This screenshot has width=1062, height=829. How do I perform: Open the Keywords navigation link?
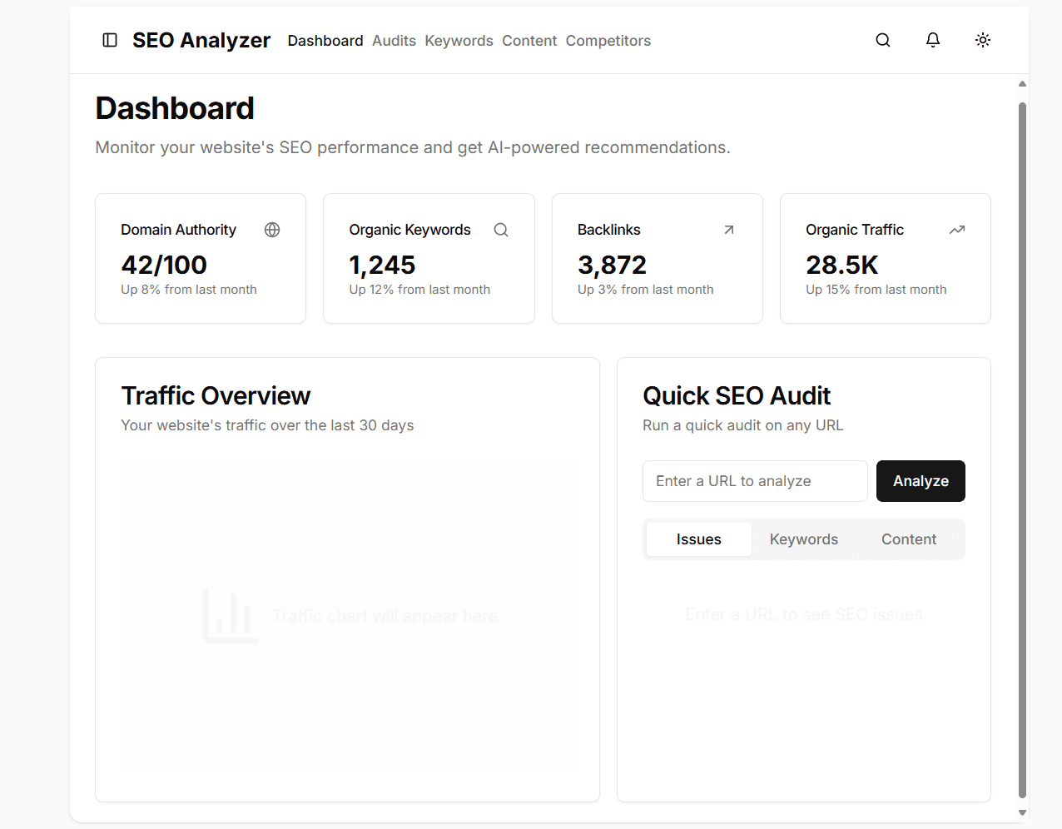pos(459,41)
